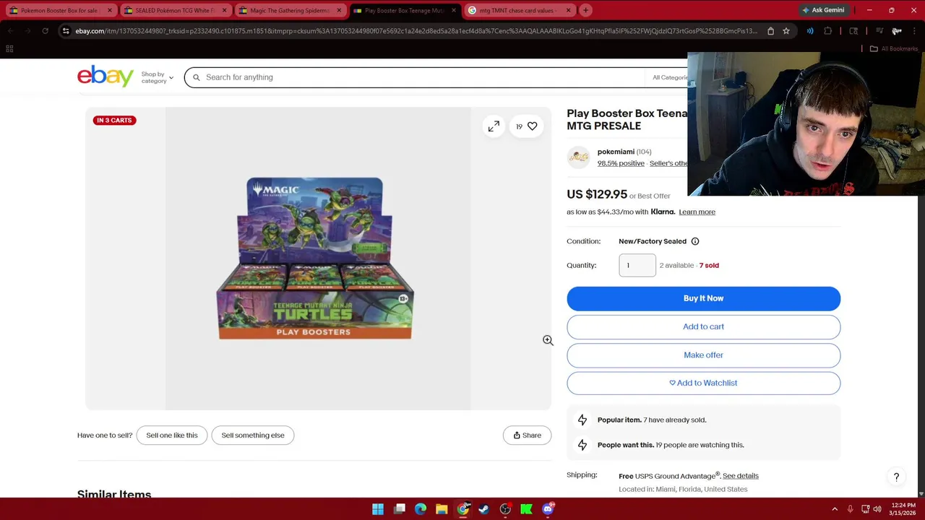
Task: Click Sell something else
Action: (x=253, y=435)
